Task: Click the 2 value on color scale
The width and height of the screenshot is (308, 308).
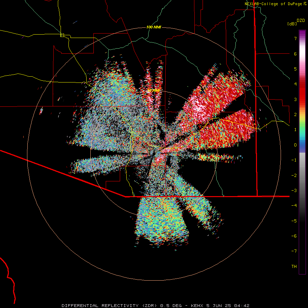Action: pos(295,115)
